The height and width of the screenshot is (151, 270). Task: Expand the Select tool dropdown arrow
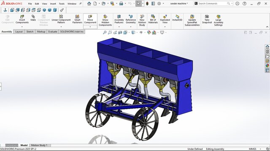(x=143, y=3)
